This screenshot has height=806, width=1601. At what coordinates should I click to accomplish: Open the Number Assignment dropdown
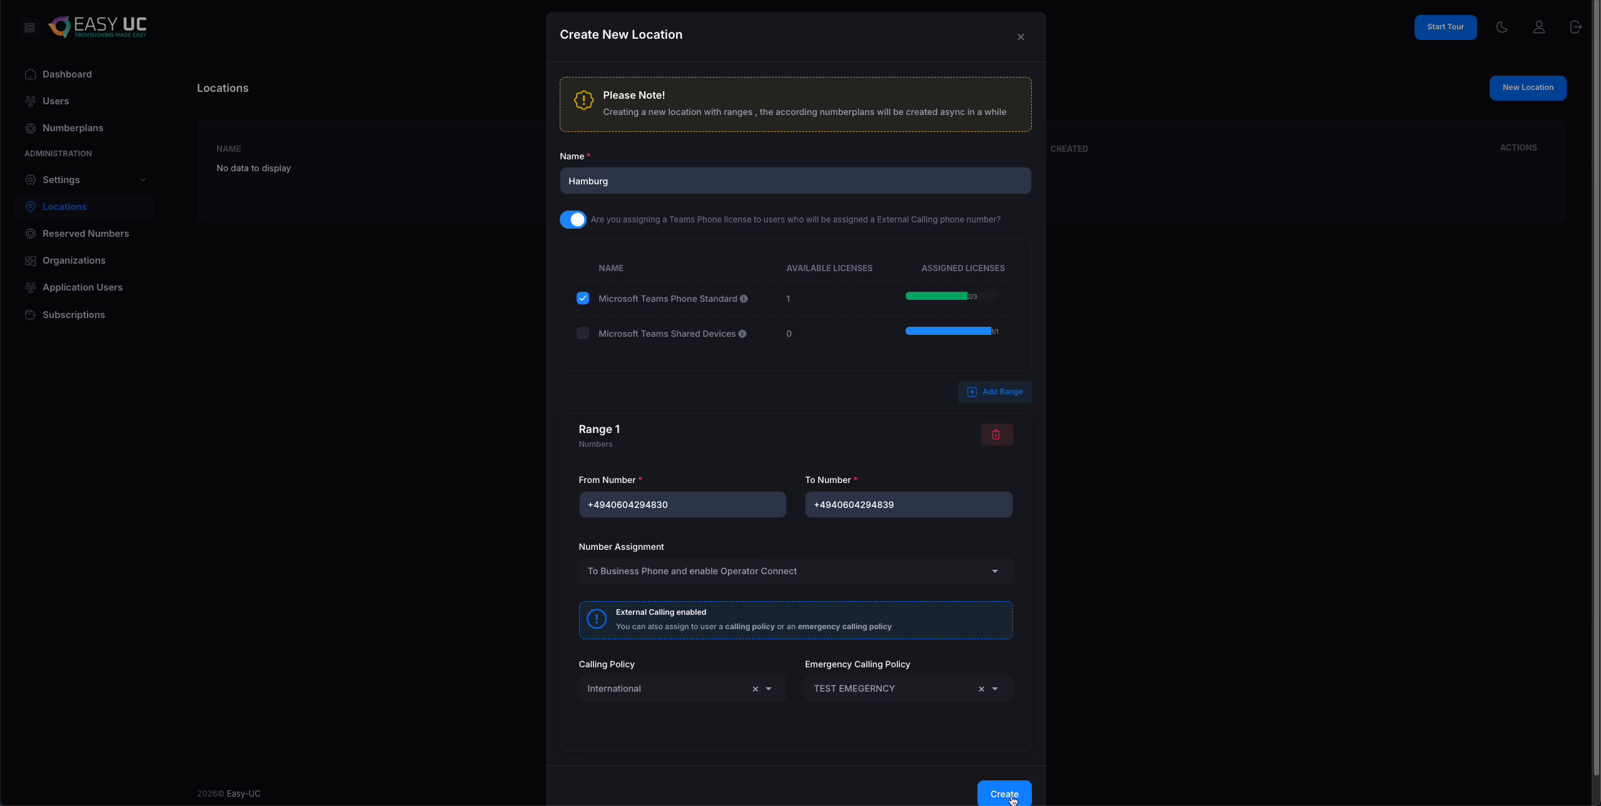pos(795,571)
